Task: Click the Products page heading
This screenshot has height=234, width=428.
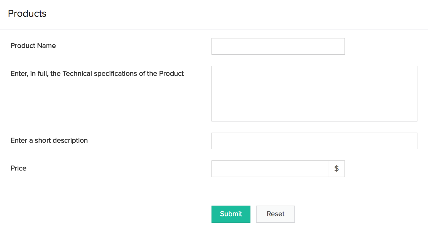Action: [27, 14]
